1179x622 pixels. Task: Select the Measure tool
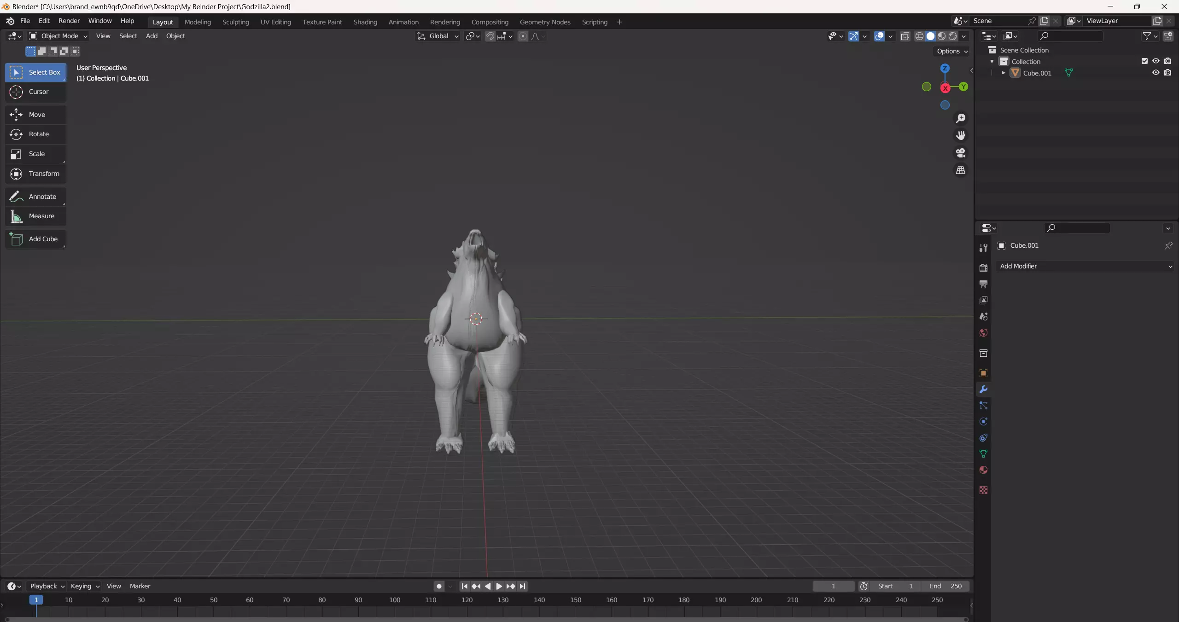point(35,216)
